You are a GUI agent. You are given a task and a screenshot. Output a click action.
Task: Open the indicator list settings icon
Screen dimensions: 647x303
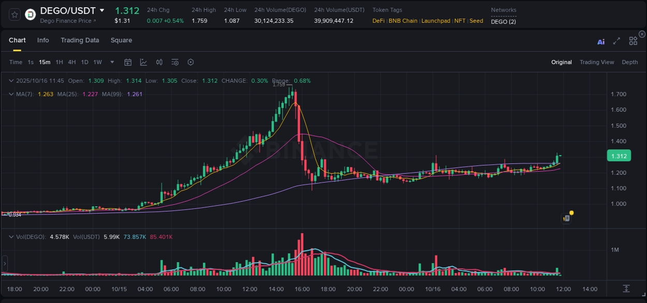(175, 62)
